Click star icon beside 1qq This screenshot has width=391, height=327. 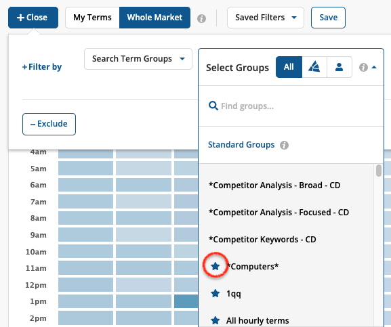215,294
